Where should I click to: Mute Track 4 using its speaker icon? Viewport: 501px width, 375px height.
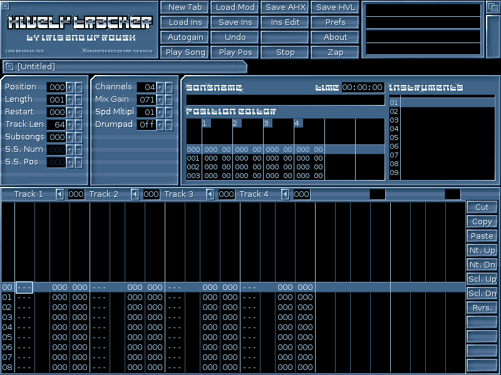click(286, 194)
